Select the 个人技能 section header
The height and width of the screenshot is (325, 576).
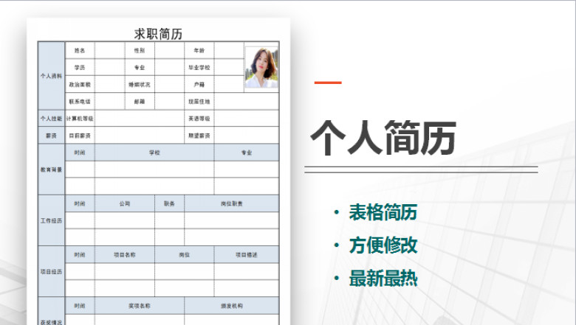coord(52,119)
